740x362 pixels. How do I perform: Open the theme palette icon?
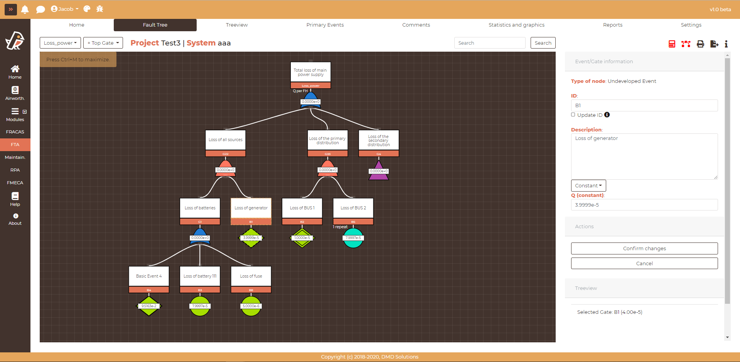pyautogui.click(x=87, y=9)
